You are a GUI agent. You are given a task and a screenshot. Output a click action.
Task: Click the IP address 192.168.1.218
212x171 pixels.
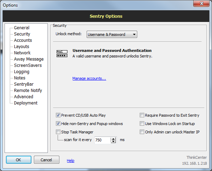[195, 163]
